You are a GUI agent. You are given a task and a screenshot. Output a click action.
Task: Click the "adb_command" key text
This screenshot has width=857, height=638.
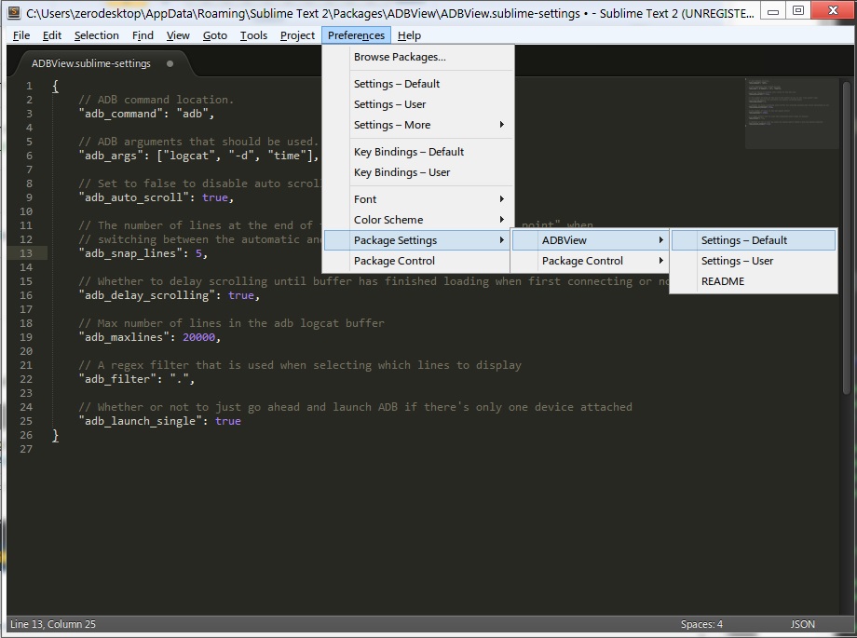[x=120, y=114]
